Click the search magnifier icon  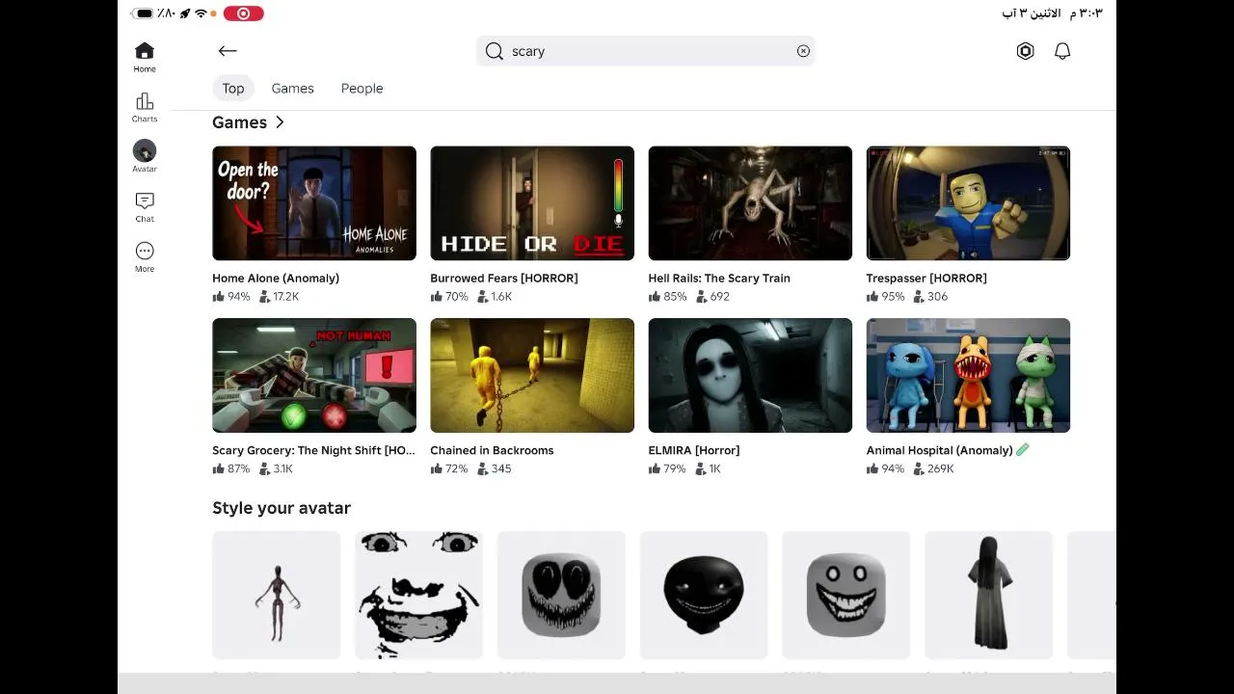coord(495,51)
